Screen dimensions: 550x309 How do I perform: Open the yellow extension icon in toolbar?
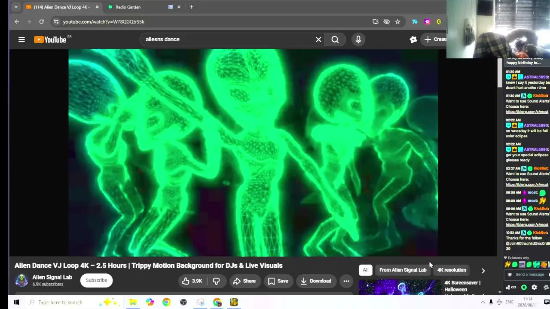[439, 21]
